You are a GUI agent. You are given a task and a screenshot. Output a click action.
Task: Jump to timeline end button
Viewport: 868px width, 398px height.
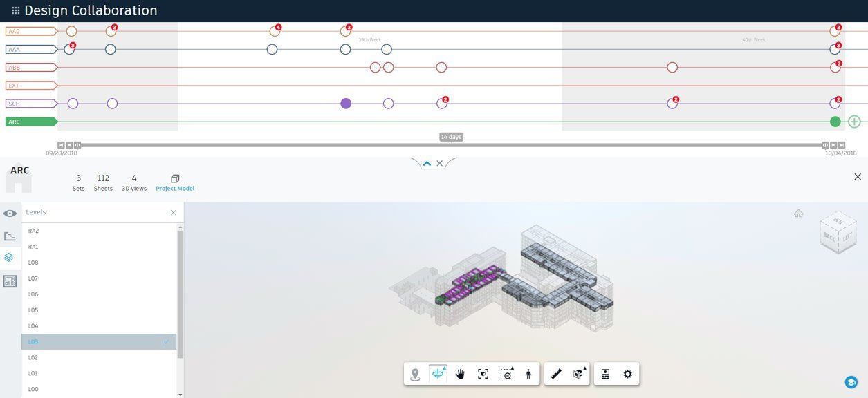click(842, 145)
